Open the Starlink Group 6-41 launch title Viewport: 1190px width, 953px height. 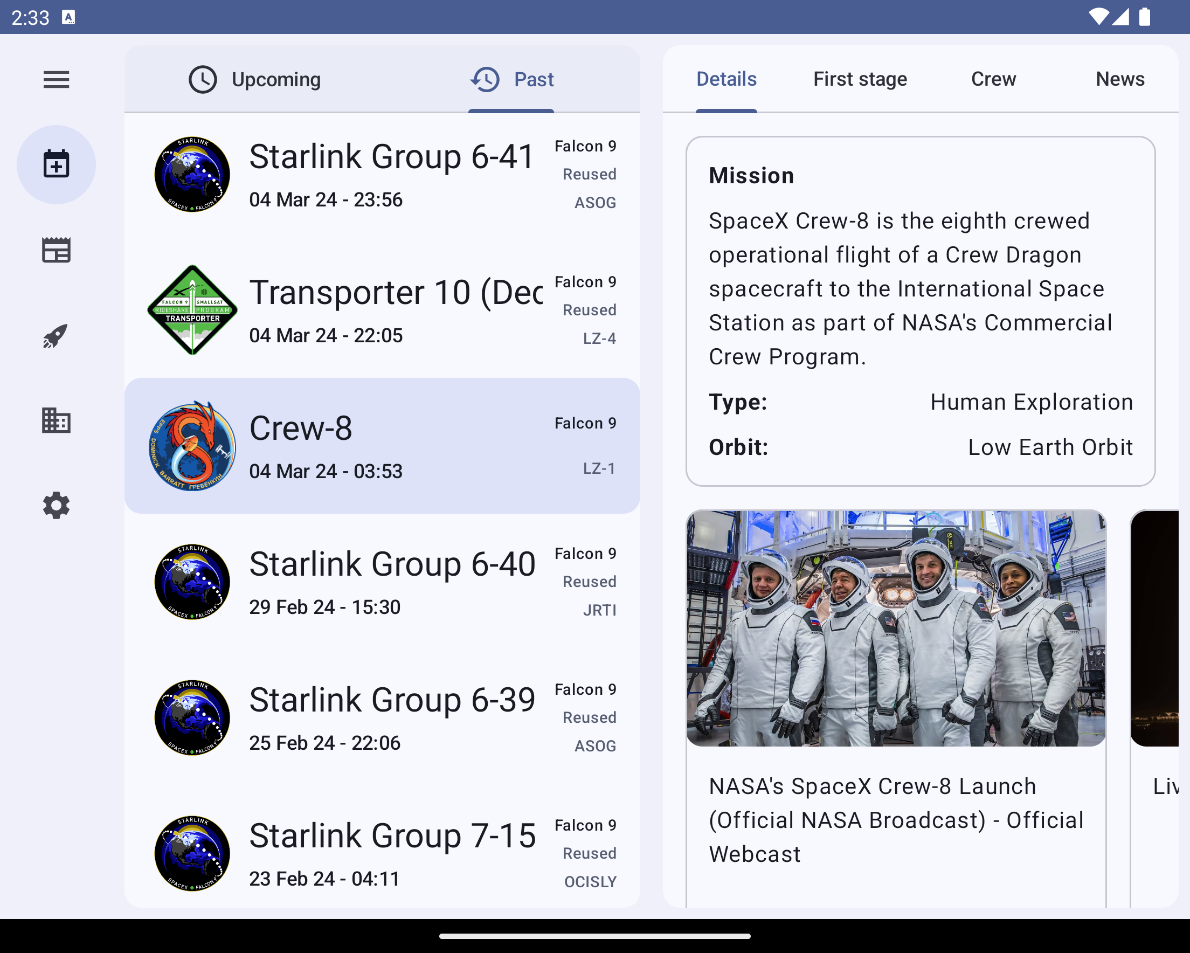(392, 156)
